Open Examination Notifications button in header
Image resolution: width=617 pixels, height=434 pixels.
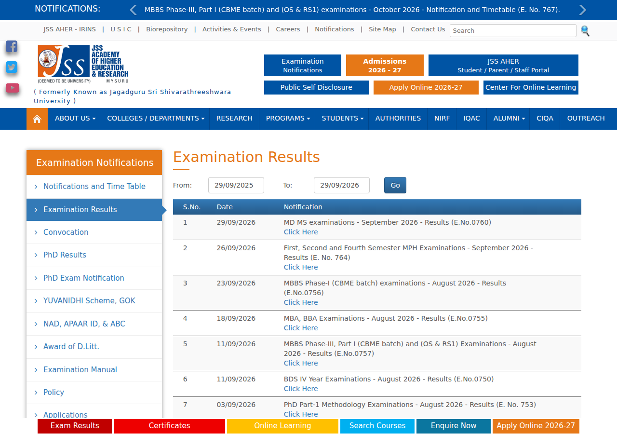(303, 66)
